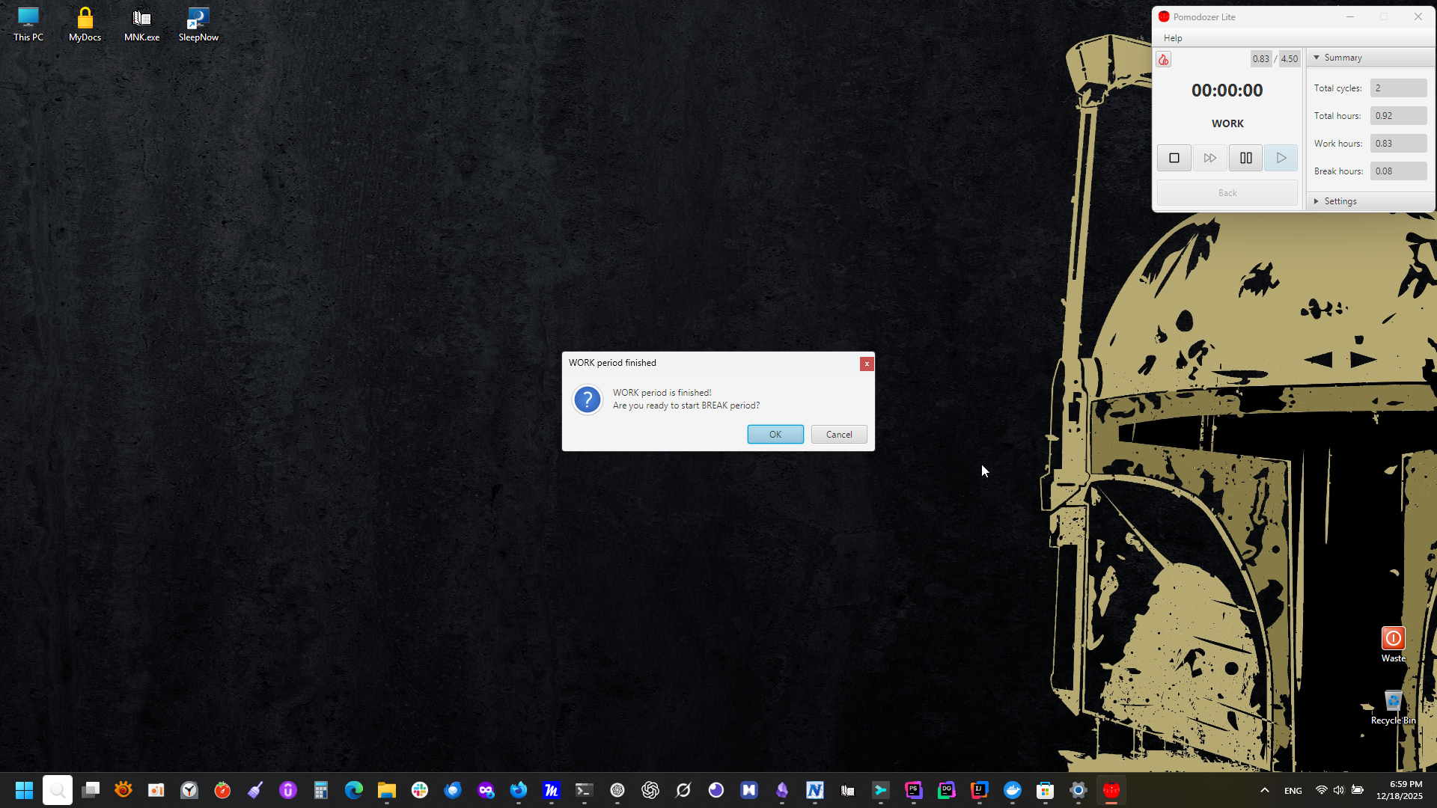Viewport: 1437px width, 808px height.
Task: Click the Pomodozer tomato taskbar icon
Action: (1111, 790)
